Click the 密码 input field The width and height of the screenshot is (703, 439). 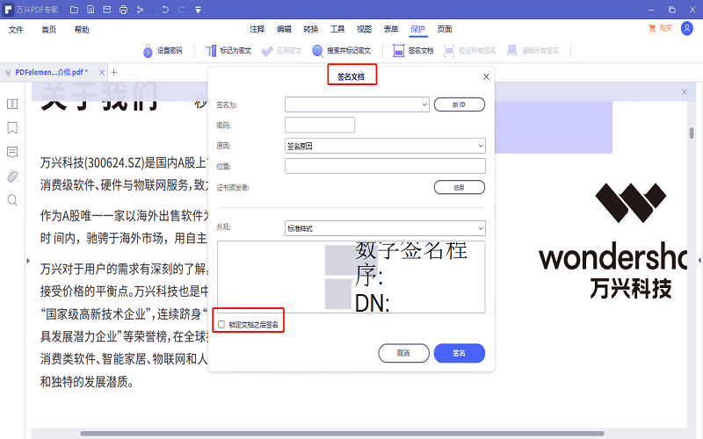[x=320, y=125]
